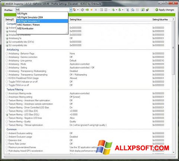
Task: Click the filter customized settings icon
Action: [127, 10]
